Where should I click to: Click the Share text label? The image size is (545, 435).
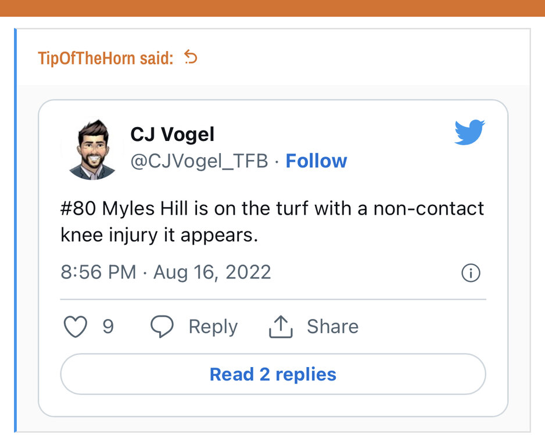pos(332,327)
